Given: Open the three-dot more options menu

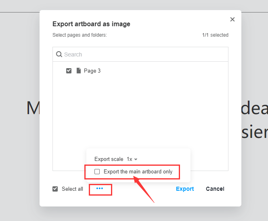Looking at the screenshot, I should (100, 188).
